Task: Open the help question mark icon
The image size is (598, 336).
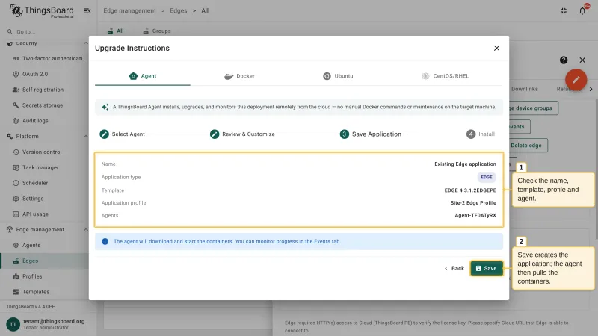Action: point(564,60)
